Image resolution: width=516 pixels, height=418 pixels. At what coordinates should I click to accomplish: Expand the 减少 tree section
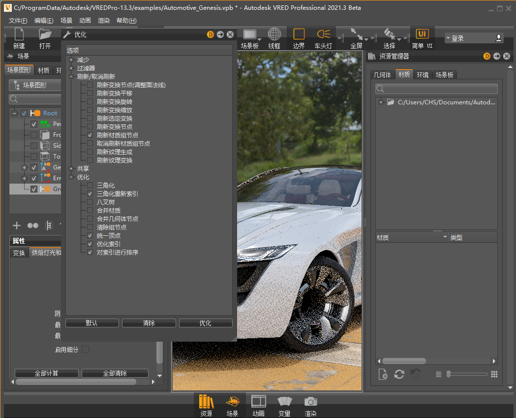tap(71, 60)
